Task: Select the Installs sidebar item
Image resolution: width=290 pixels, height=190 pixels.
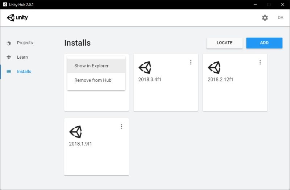Action: [24, 72]
